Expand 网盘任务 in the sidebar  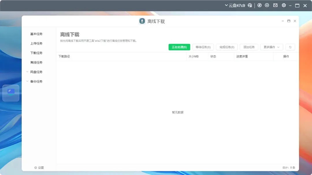34,72
